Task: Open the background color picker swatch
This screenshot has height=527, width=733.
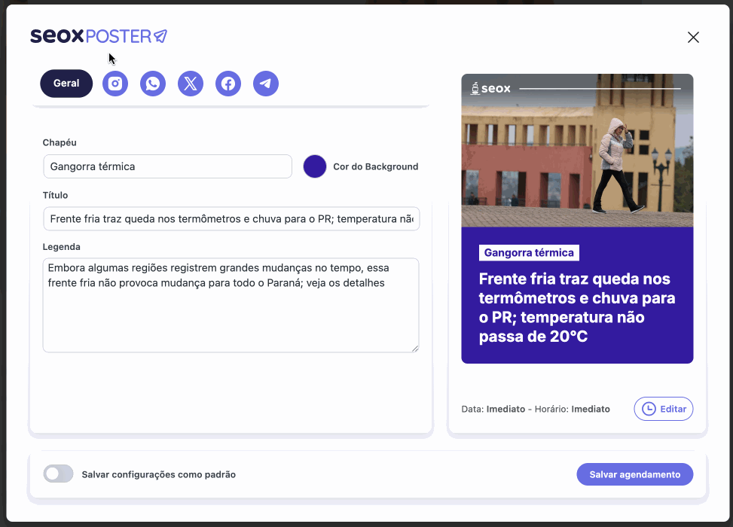Action: (x=314, y=166)
